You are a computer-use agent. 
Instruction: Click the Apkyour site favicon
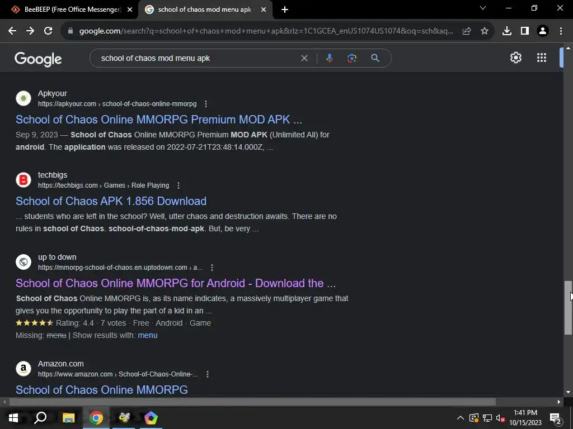(x=24, y=98)
